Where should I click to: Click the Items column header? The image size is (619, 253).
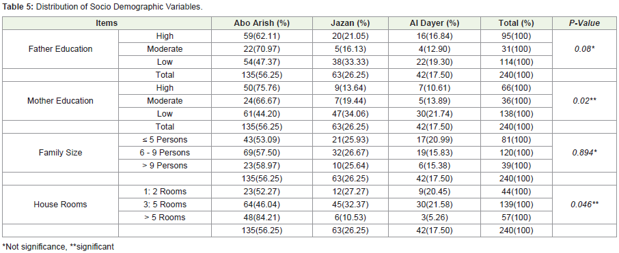(107, 23)
